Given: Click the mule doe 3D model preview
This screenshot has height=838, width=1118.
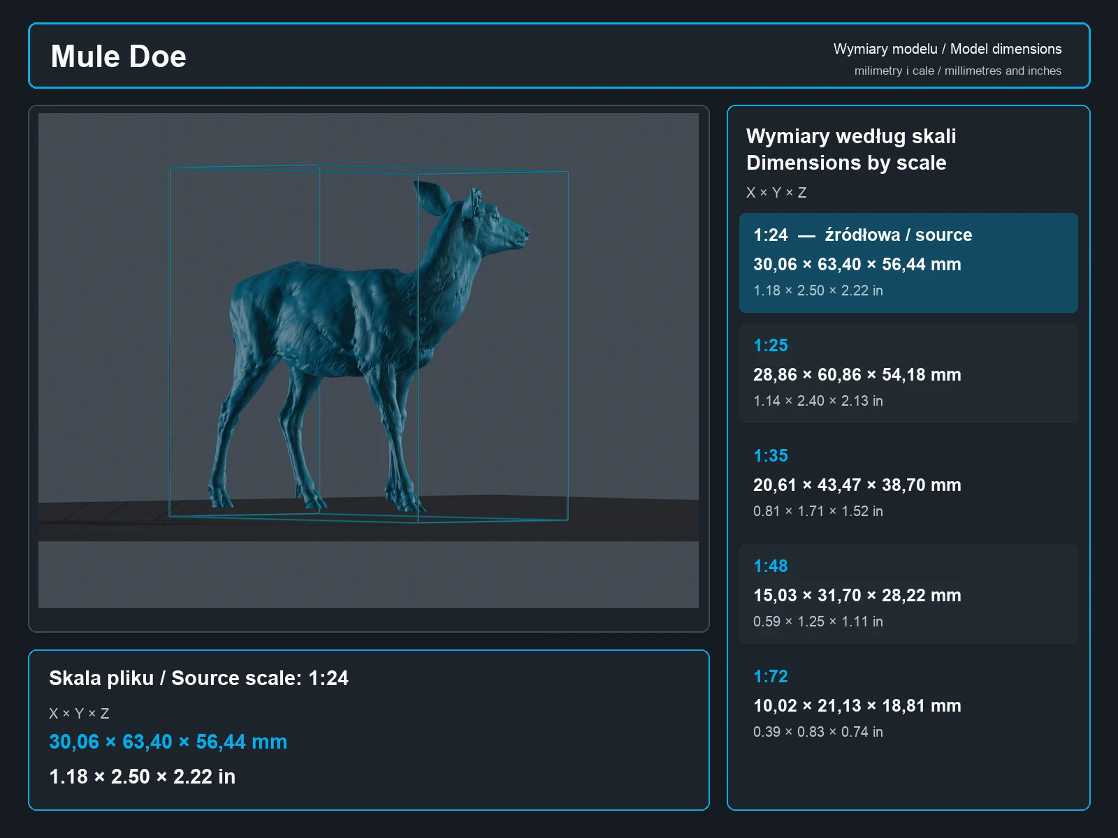Looking at the screenshot, I should coord(368,360).
